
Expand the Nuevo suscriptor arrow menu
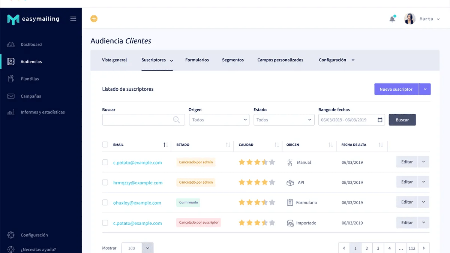click(425, 89)
